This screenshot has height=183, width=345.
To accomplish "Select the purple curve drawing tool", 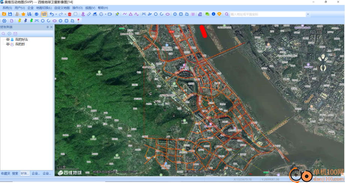I will click(x=137, y=14).
